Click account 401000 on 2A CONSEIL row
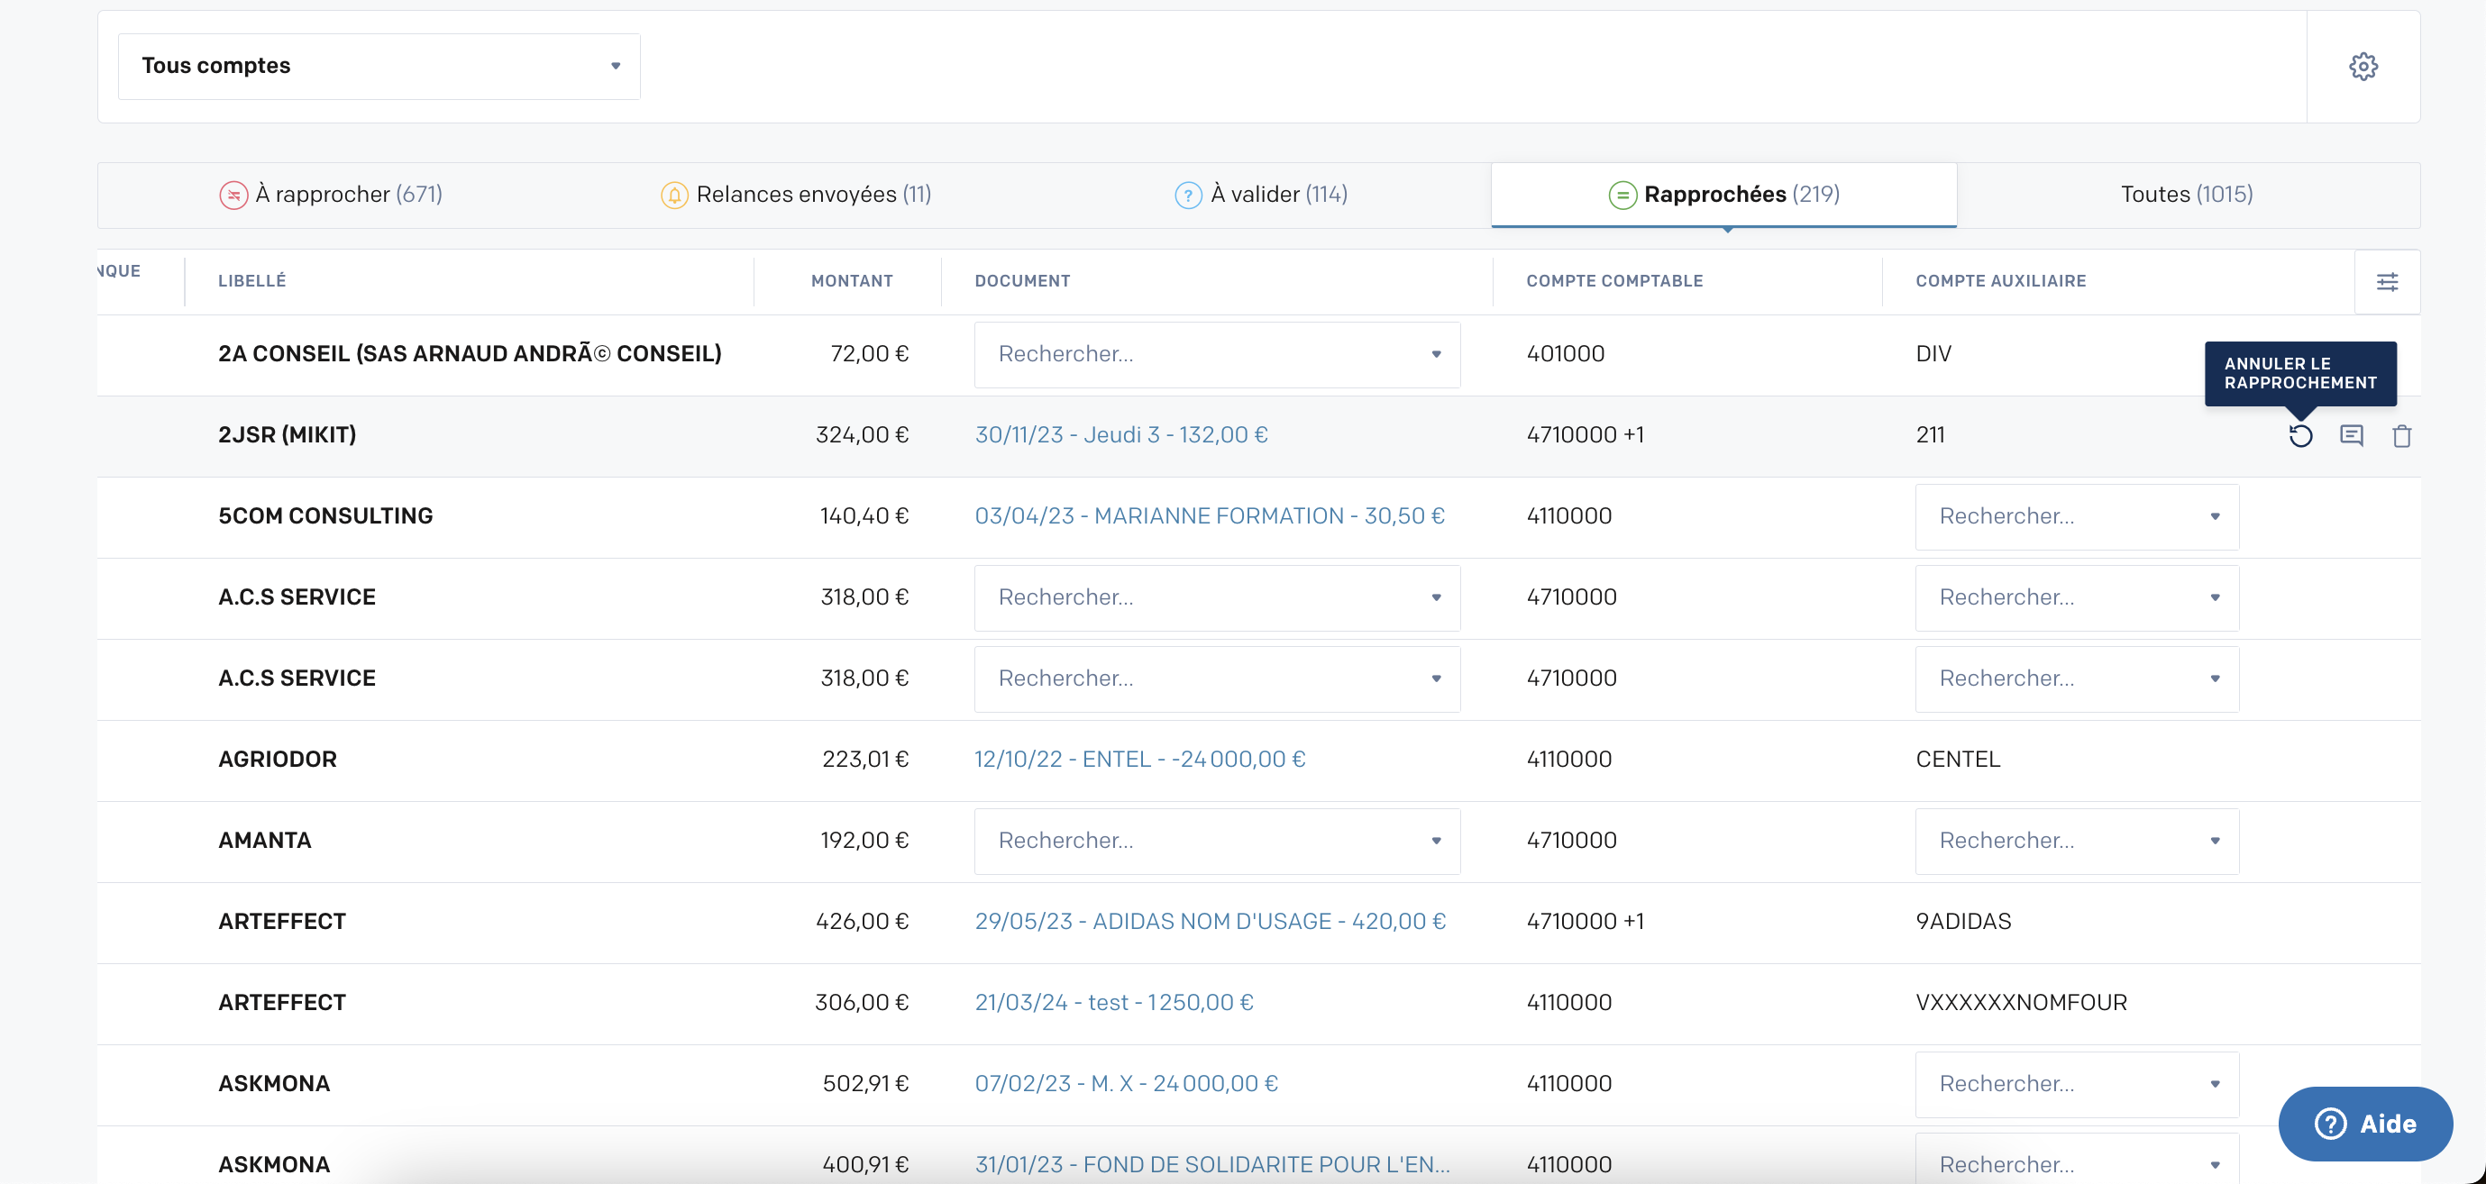 (x=1566, y=354)
